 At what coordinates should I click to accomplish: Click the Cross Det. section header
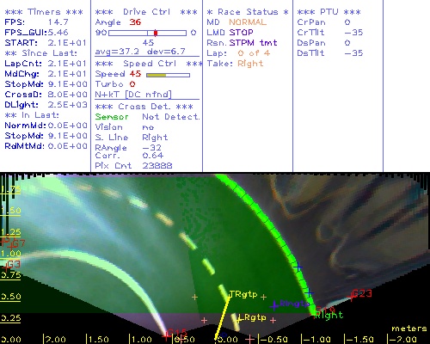point(144,107)
